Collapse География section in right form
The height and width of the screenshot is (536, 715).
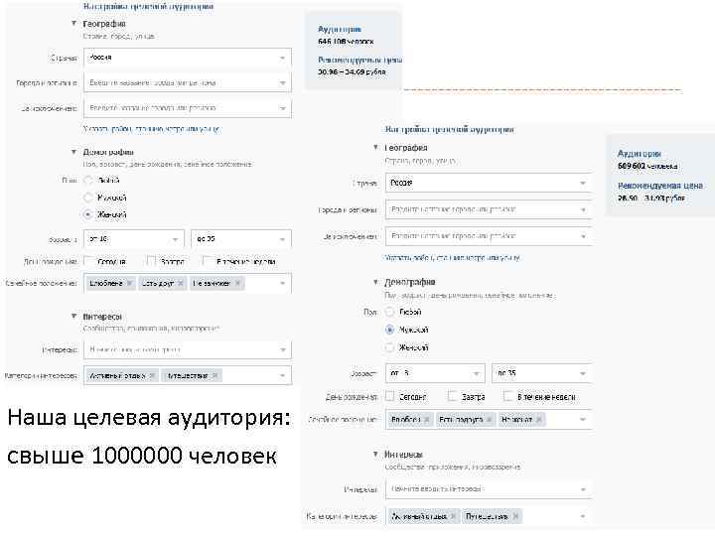[x=375, y=147]
